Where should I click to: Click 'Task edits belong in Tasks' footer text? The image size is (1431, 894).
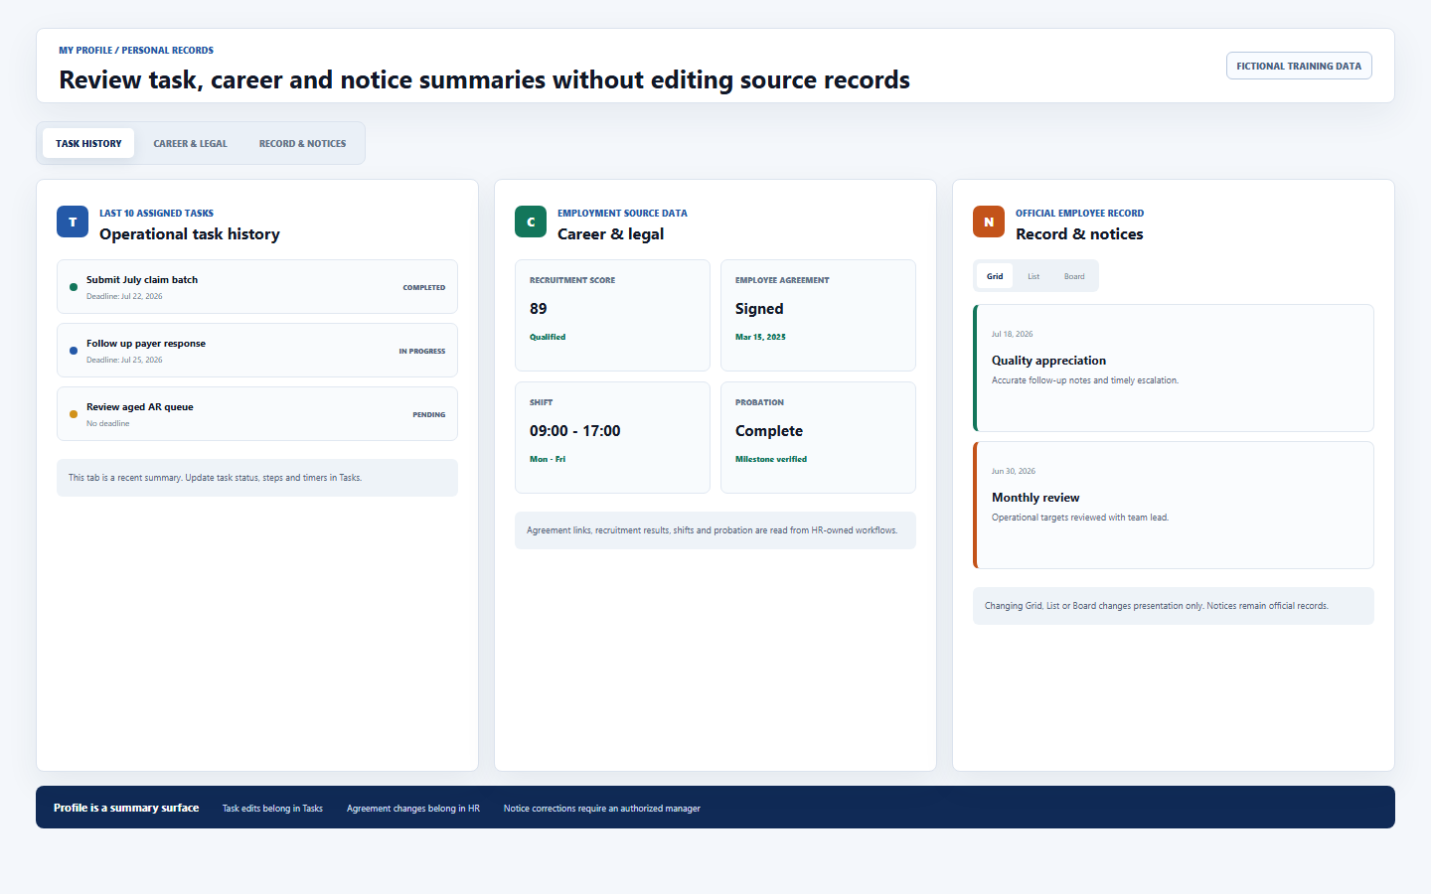(x=272, y=809)
